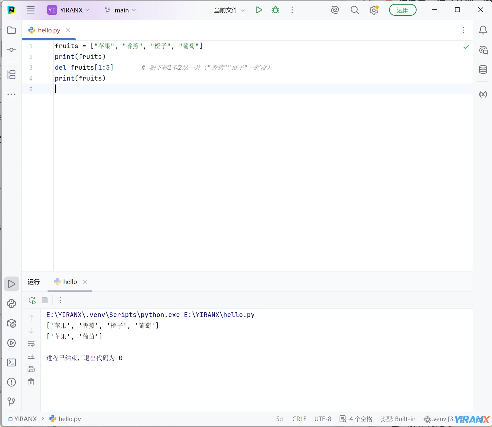This screenshot has height=427, width=492.
Task: Click 进程已结束 exit message in console
Action: pos(84,358)
